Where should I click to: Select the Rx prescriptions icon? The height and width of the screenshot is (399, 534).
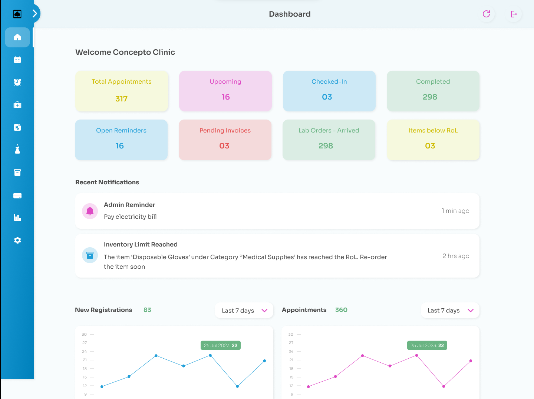point(17,127)
